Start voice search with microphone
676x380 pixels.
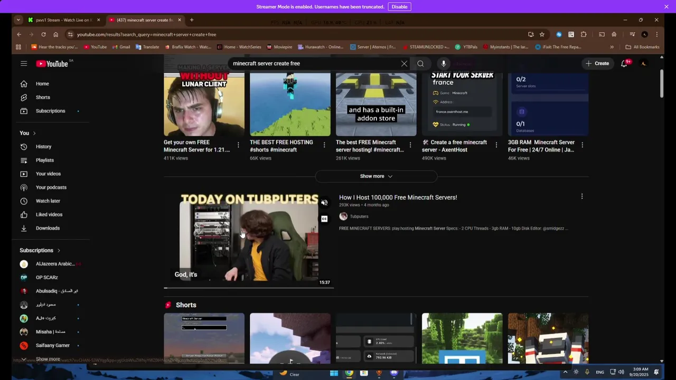coord(444,63)
